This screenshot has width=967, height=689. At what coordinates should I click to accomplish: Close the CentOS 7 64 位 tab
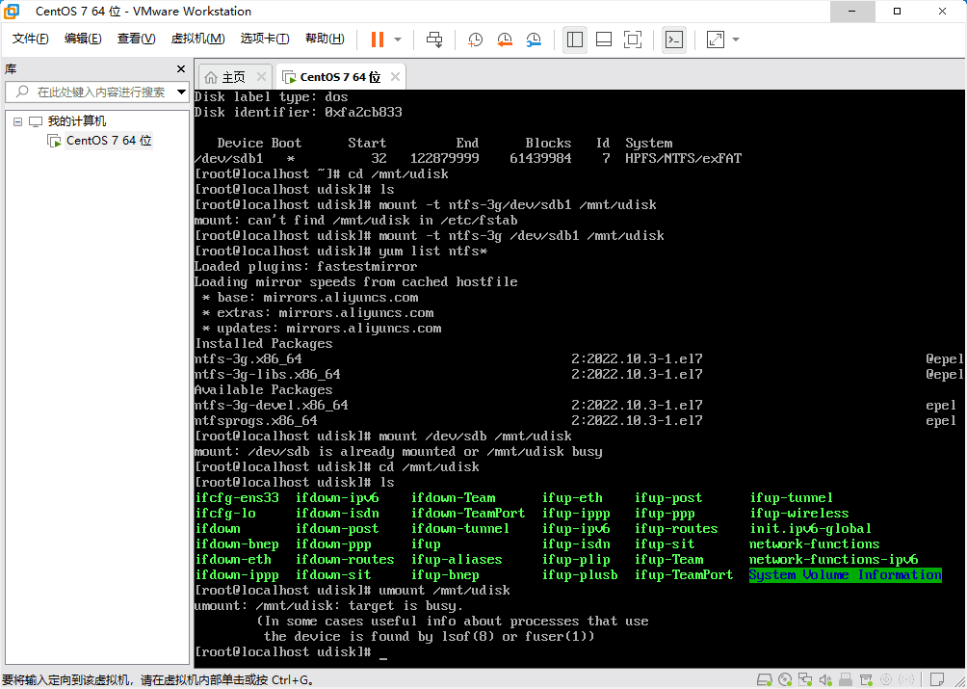[x=395, y=76]
